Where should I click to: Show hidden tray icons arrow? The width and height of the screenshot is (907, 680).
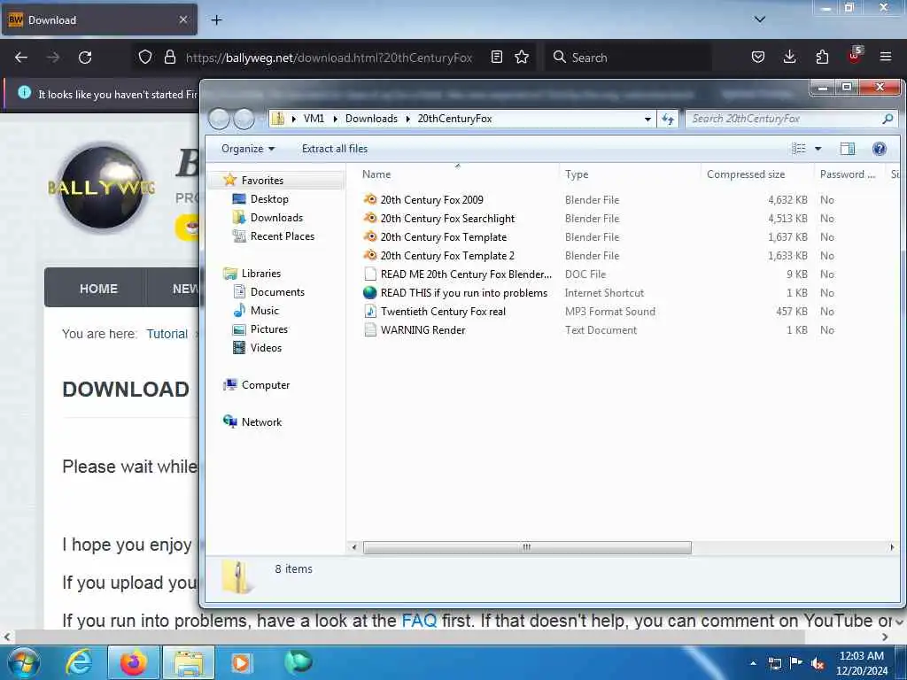point(753,663)
